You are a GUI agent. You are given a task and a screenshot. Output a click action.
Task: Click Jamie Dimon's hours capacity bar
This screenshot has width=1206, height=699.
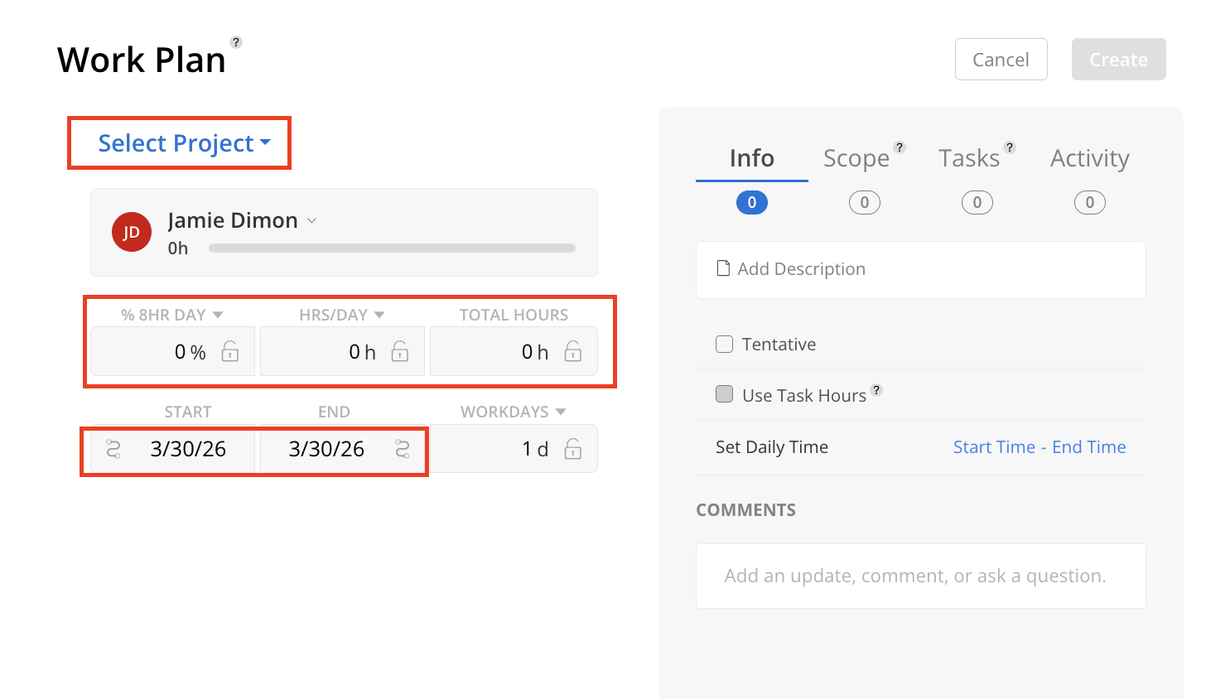[x=392, y=248]
